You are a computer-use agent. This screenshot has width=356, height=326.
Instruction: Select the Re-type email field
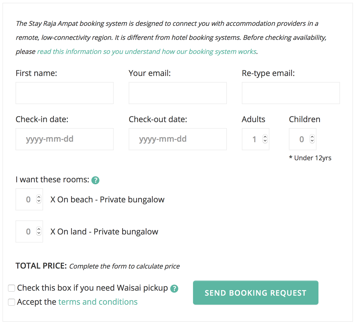click(x=291, y=93)
